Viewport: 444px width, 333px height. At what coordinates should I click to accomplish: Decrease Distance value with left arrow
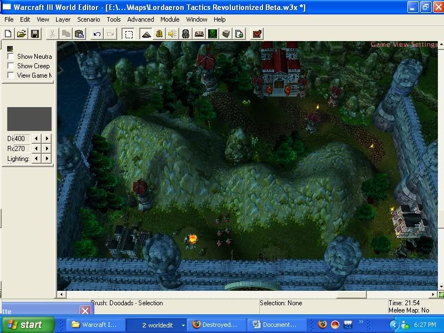click(36, 138)
